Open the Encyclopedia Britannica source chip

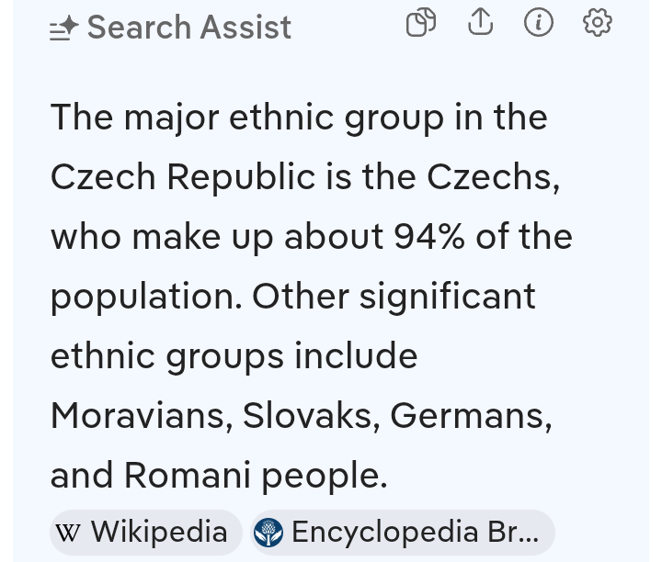coord(403,533)
